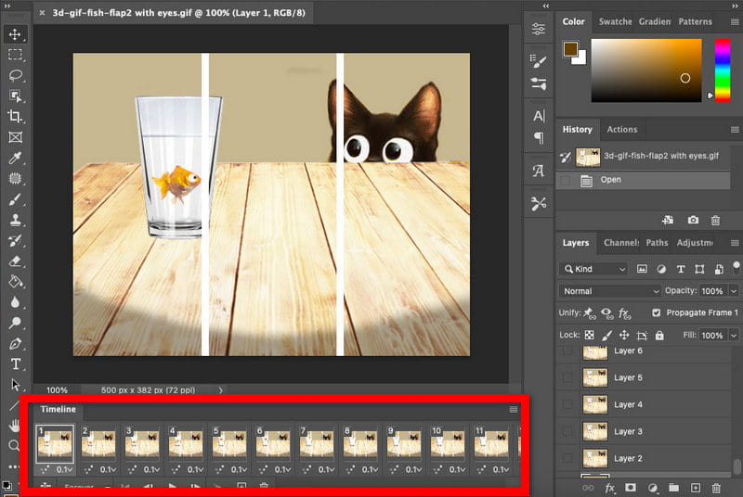
Task: Select the Open history state
Action: 610,180
